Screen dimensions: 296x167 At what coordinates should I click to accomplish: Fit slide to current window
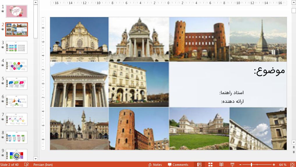tap(292, 165)
